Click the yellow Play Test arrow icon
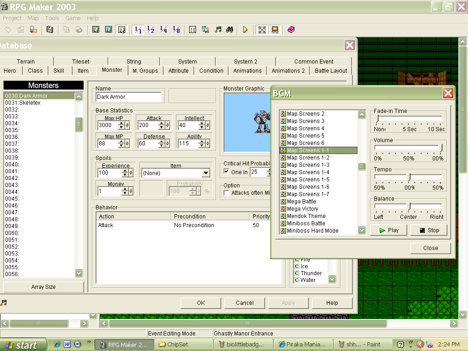The width and height of the screenshot is (468, 351). coord(245,30)
